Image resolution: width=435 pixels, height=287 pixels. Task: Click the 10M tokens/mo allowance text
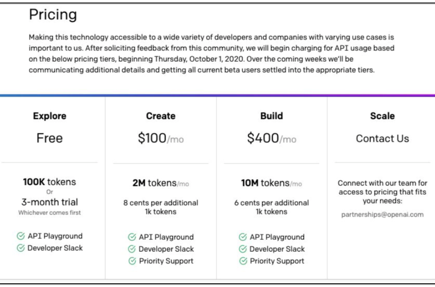(x=271, y=183)
